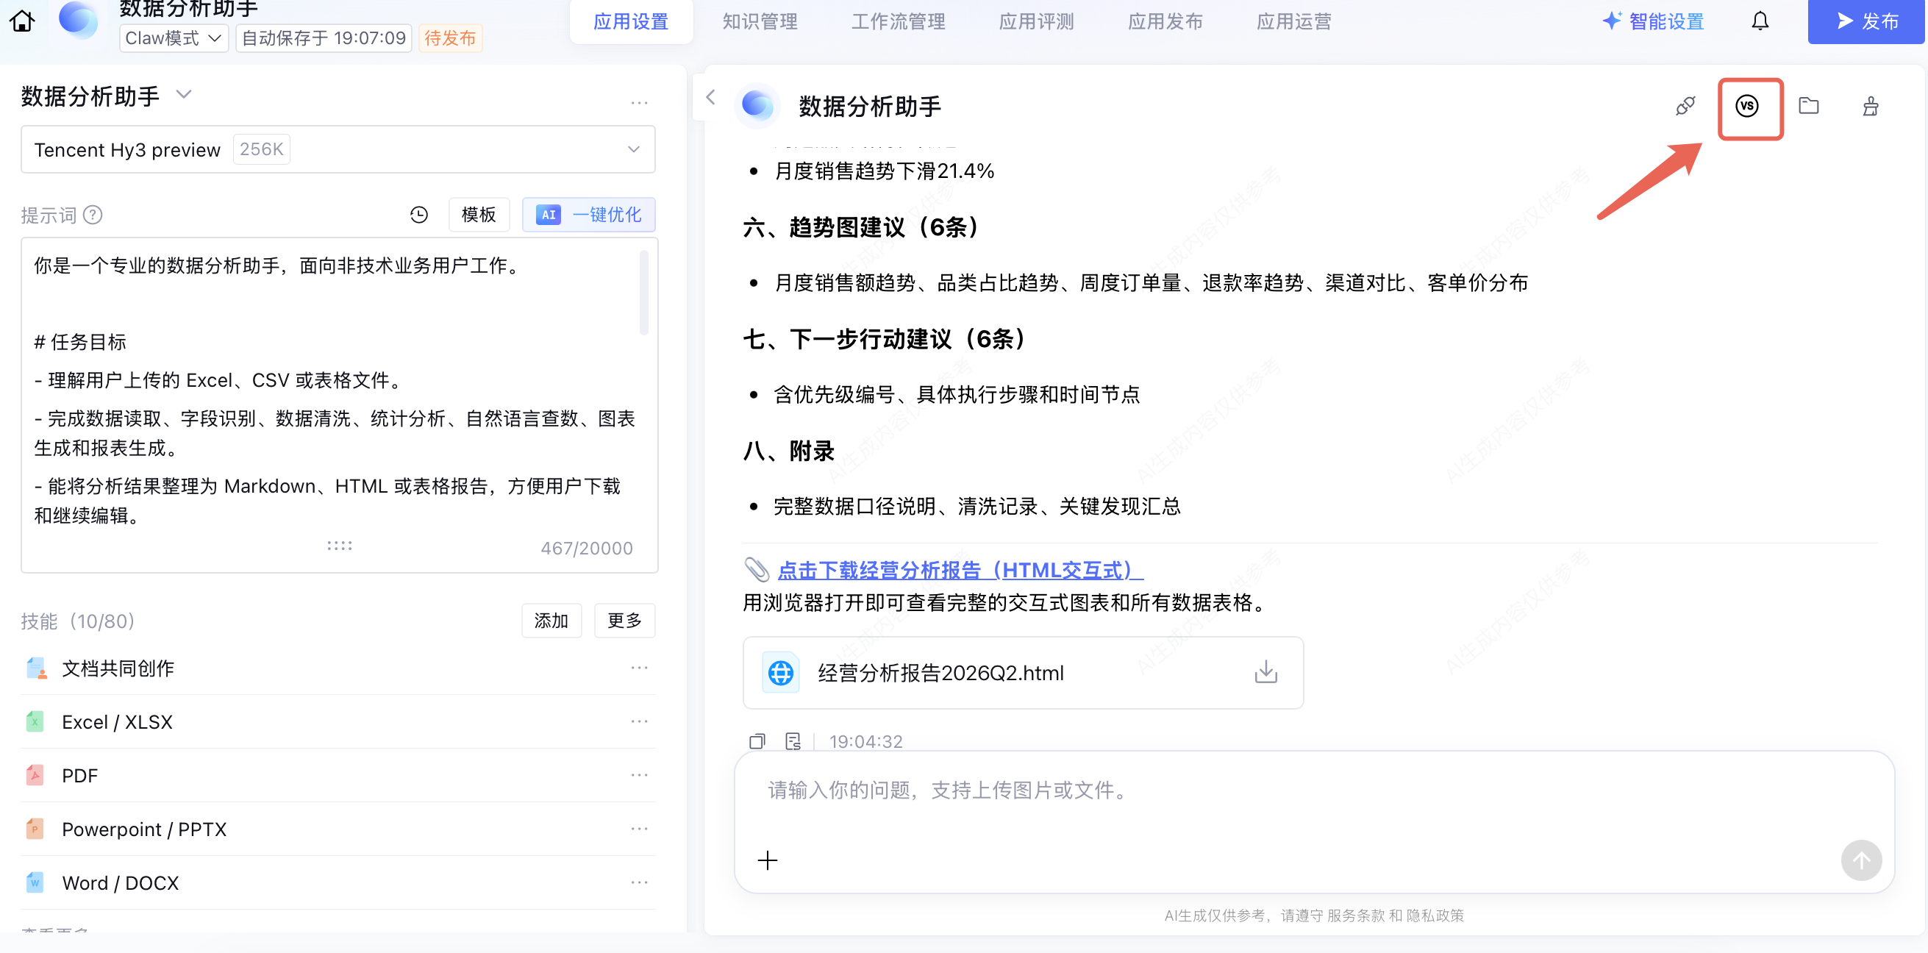Switch to 应用评测 tab
The width and height of the screenshot is (1928, 953).
(x=1036, y=22)
